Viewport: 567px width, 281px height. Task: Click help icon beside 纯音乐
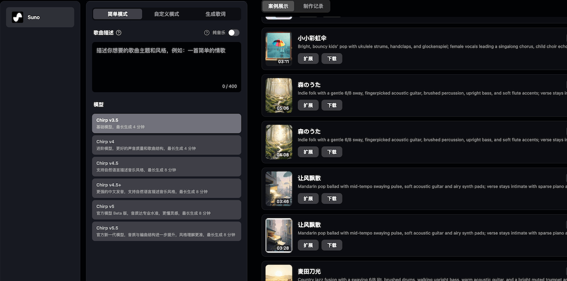[206, 33]
